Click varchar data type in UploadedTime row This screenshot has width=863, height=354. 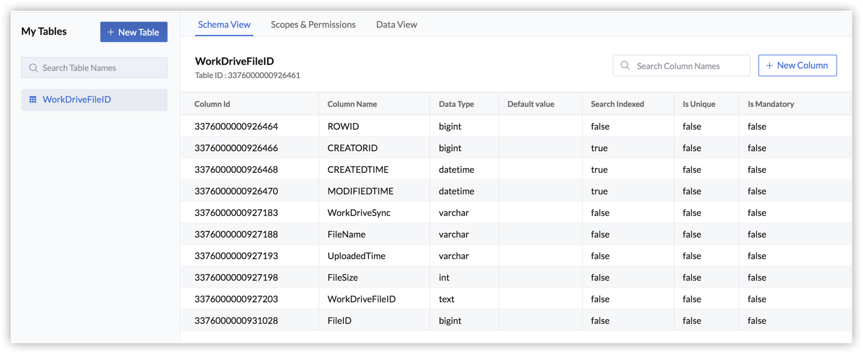tap(454, 256)
